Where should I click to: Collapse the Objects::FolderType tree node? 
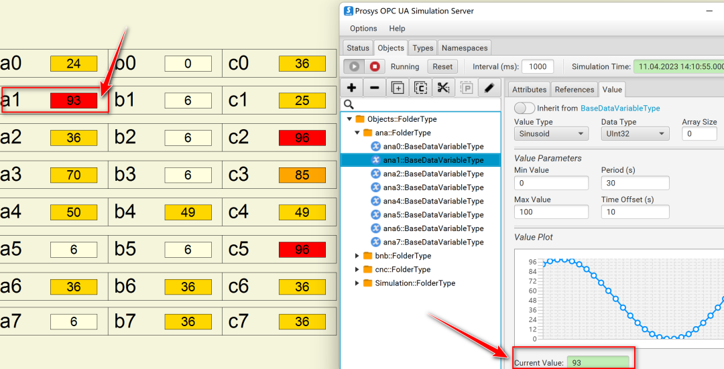(349, 119)
